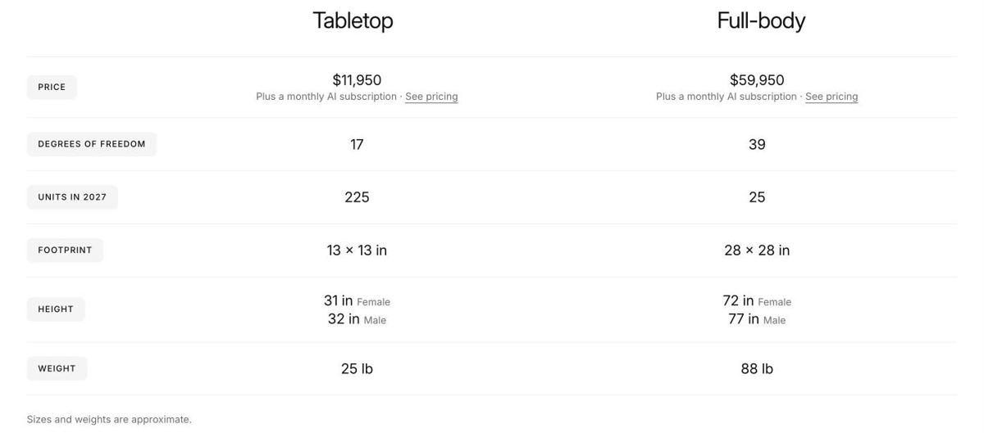Viewport: 984px width, 433px height.
Task: Open See pricing link under Tabletop price
Action: click(431, 97)
